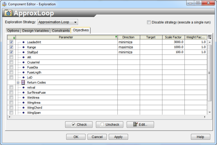Open the Direction cell for Range
Viewport: 217px width, 145px height.
[128, 47]
